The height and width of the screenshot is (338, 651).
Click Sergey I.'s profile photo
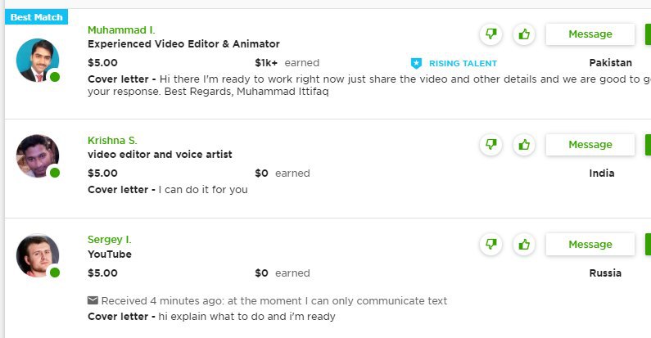(38, 255)
